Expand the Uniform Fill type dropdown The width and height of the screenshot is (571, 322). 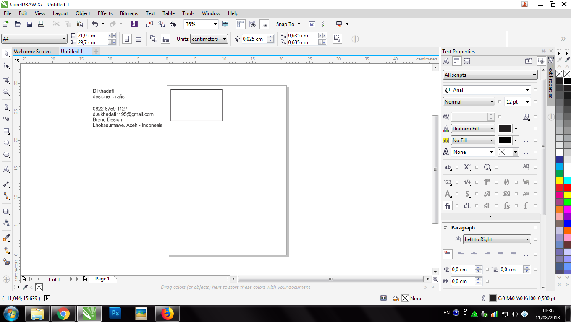click(492, 129)
